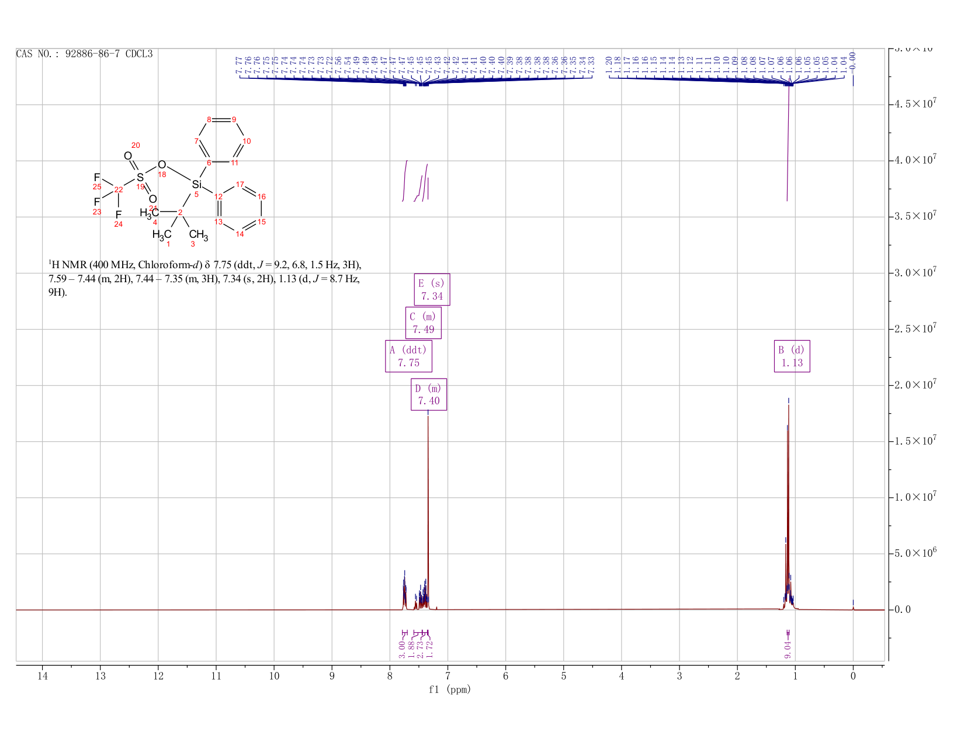This screenshot has height=745, width=964.
Task: Click the x-axis tick label 10 on ppm axis
Action: click(x=274, y=676)
